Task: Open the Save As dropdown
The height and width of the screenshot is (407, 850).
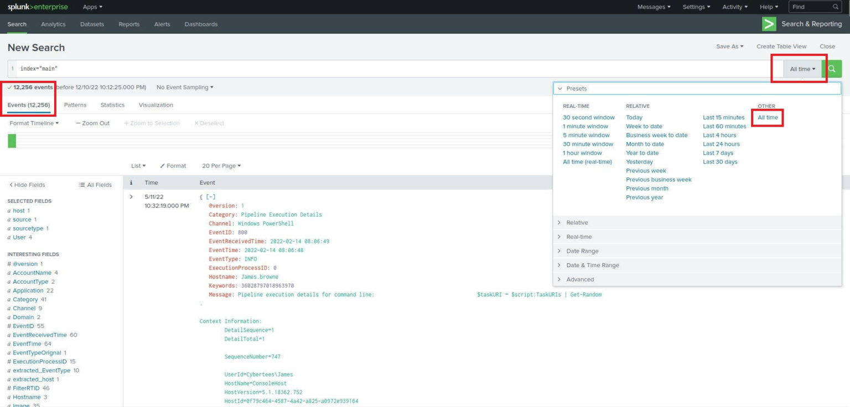Action: tap(729, 46)
